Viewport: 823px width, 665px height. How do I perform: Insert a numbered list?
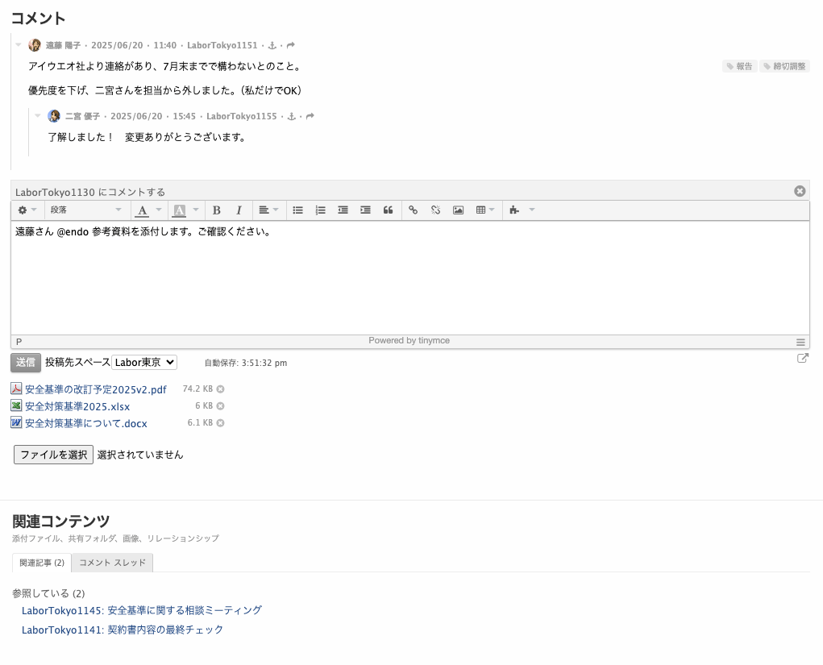(x=320, y=210)
